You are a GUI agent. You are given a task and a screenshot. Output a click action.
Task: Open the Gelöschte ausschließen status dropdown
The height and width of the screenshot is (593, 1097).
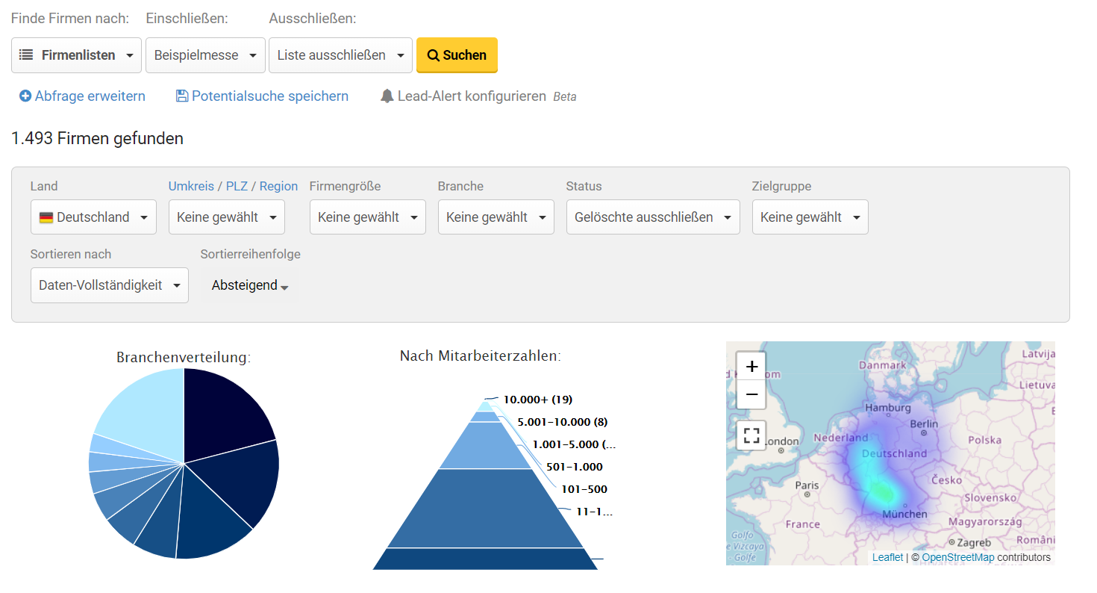652,217
